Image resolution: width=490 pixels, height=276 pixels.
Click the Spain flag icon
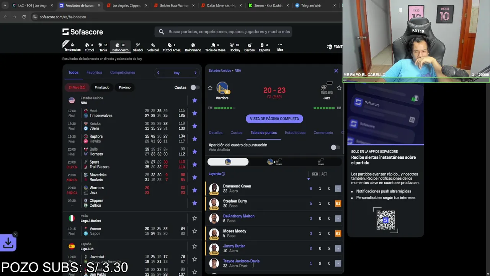point(72,246)
